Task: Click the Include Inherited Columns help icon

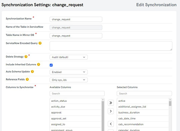Action: [39, 64]
